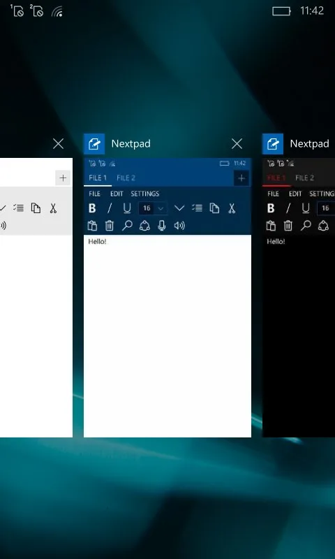Viewport: 335px width, 559px height.
Task: Add a new tab with plus in blue card
Action: [241, 178]
